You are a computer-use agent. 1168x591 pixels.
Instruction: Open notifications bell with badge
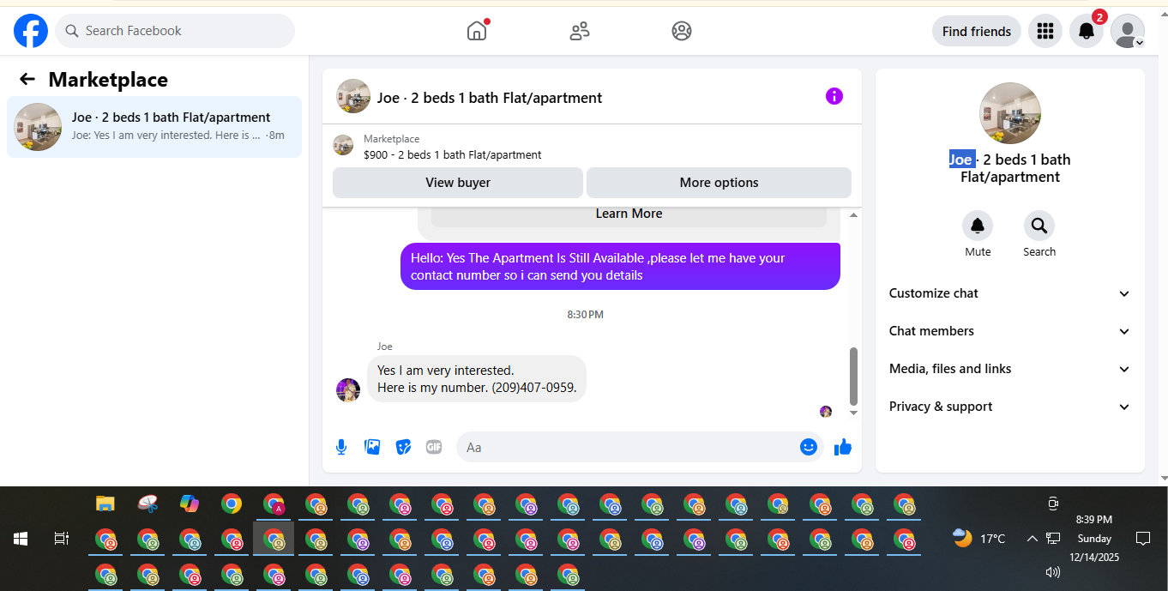[1087, 31]
